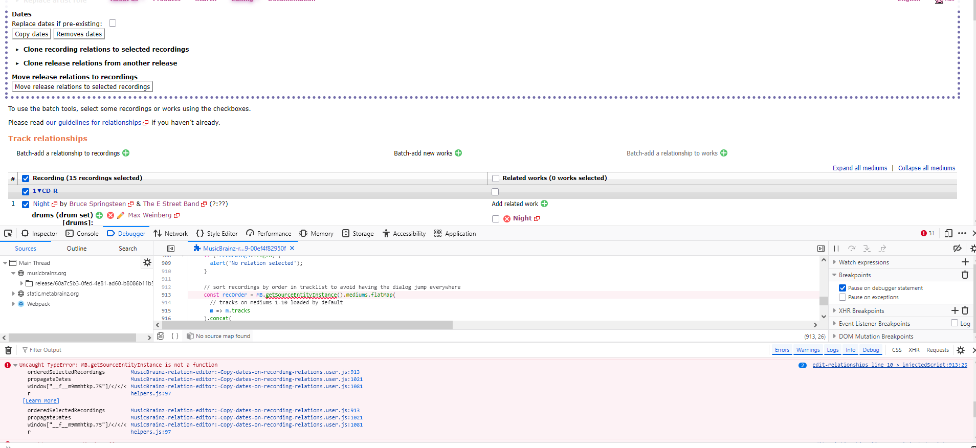
Task: Expand Watch expressions section
Action: click(x=835, y=262)
